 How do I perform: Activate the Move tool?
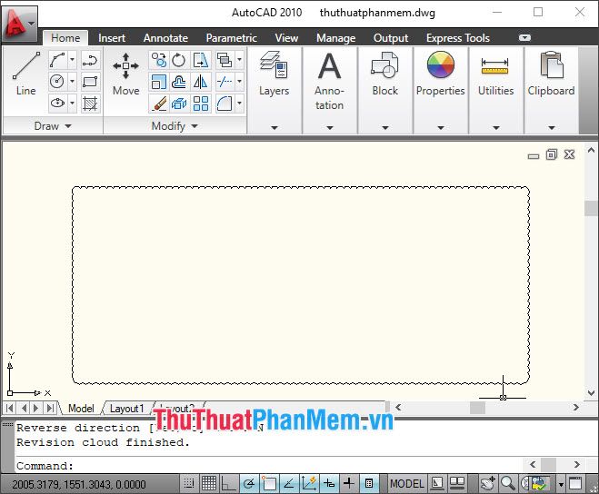[x=125, y=74]
